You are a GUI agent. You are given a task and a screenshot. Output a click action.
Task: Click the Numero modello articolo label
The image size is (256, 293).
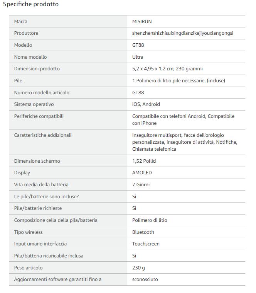[42, 92]
